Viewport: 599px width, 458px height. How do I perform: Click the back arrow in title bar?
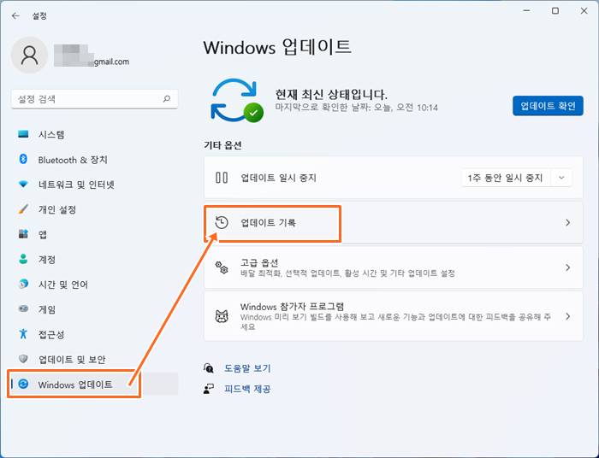(15, 15)
